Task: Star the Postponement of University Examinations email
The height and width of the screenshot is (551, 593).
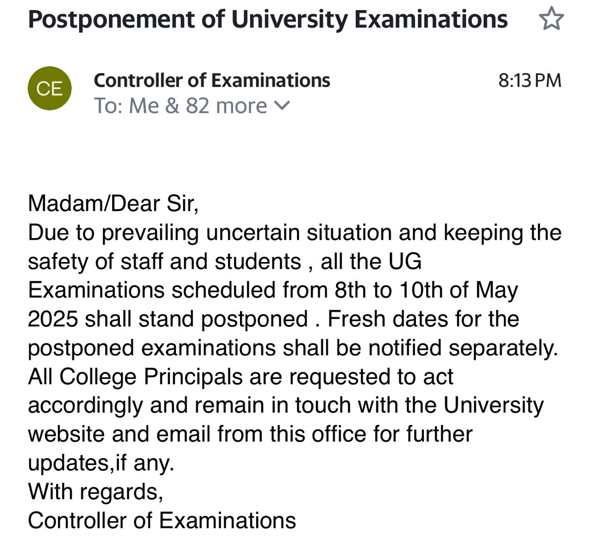Action: pos(551,19)
